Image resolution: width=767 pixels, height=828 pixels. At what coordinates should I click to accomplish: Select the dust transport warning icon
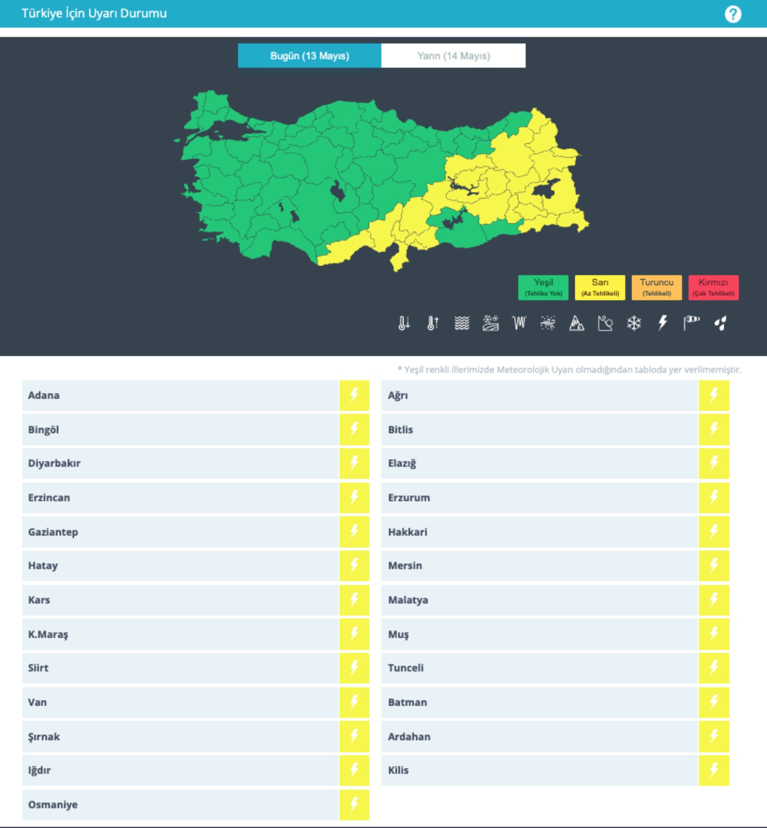click(x=548, y=323)
